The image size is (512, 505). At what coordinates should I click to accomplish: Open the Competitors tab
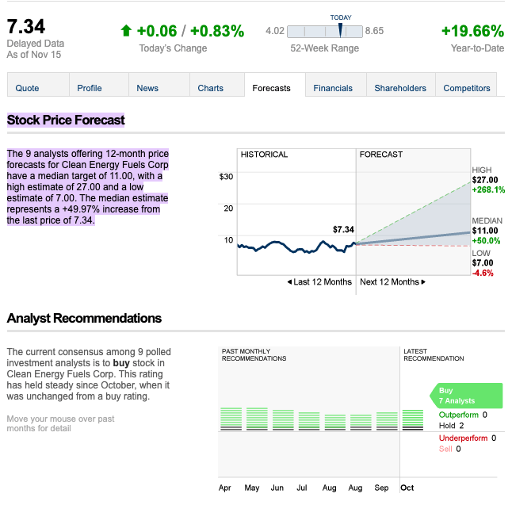(x=467, y=88)
